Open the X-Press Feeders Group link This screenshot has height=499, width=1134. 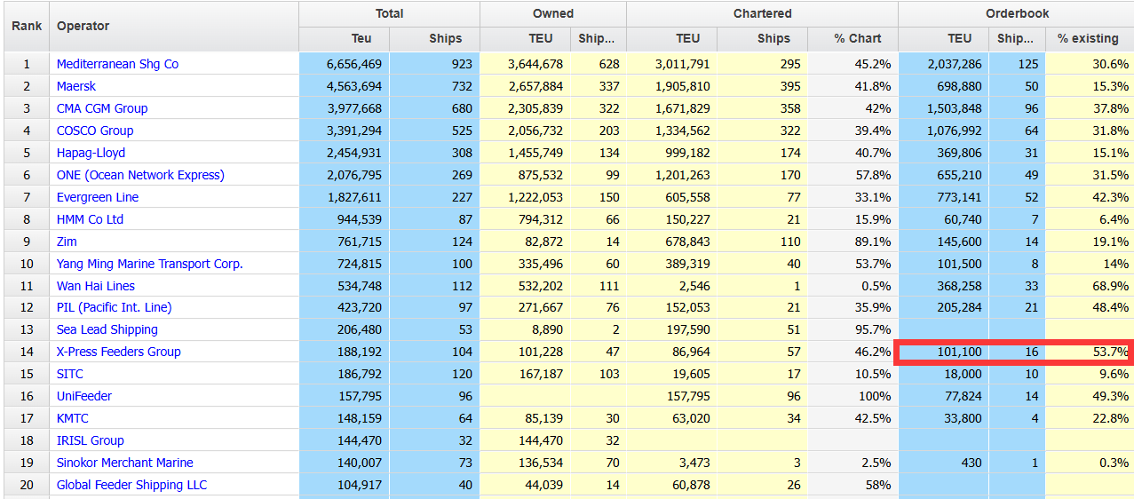click(x=119, y=352)
